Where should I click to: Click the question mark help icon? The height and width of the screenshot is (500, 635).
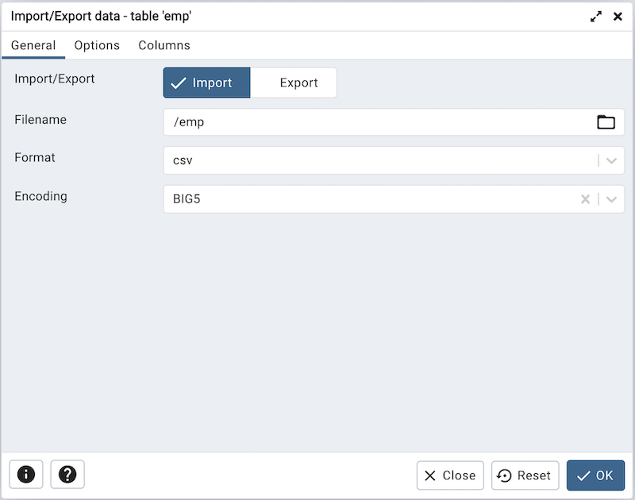click(x=67, y=475)
